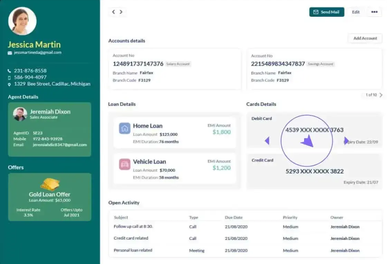Click the location pin icon beside address
Image resolution: width=387 pixels, height=264 pixels.
(x=9, y=84)
